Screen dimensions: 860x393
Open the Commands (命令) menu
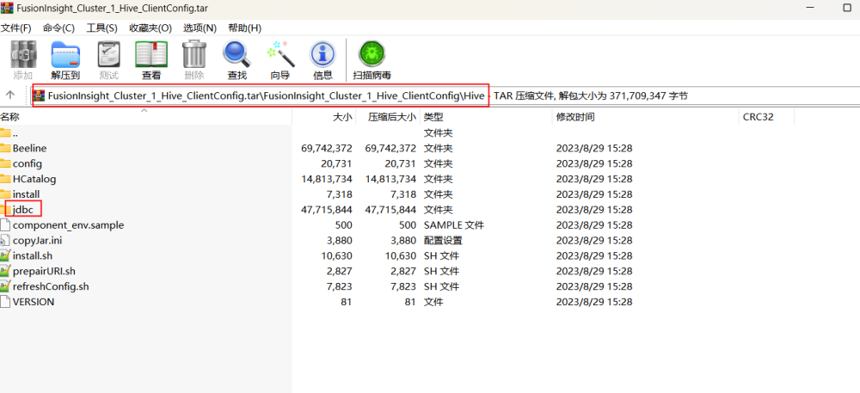[58, 28]
